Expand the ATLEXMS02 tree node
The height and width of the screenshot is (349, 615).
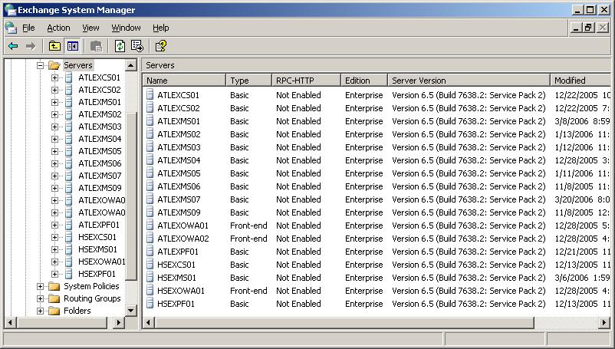(x=54, y=114)
